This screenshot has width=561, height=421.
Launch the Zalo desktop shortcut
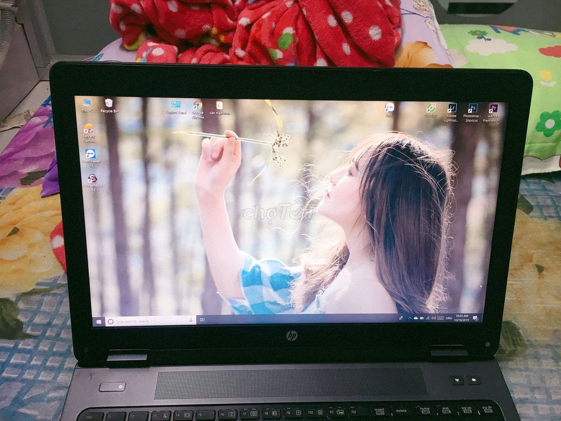click(389, 109)
